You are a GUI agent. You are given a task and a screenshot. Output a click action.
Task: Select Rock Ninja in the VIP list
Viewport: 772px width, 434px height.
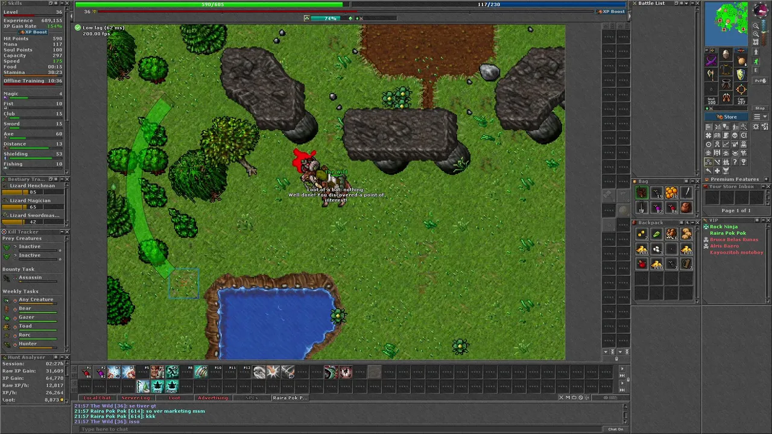tap(724, 227)
